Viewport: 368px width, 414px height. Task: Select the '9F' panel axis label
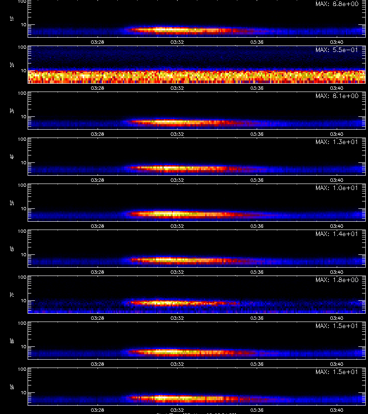click(x=12, y=386)
